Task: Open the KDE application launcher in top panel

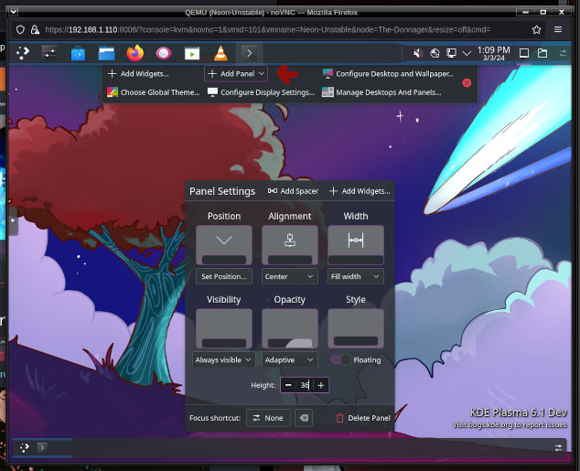Action: (x=23, y=53)
